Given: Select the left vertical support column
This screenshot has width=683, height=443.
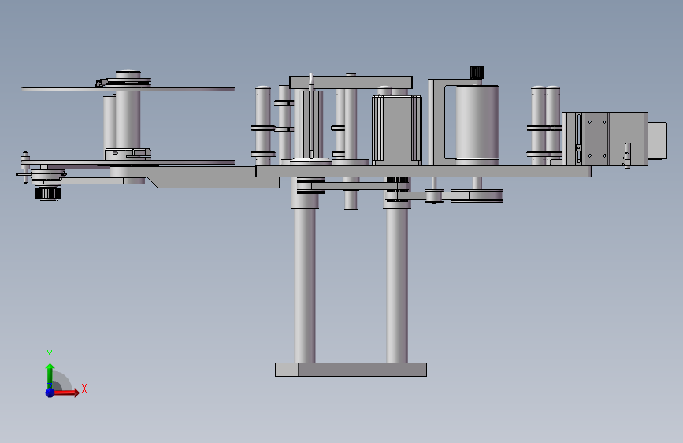Looking at the screenshot, I should click(x=305, y=284).
